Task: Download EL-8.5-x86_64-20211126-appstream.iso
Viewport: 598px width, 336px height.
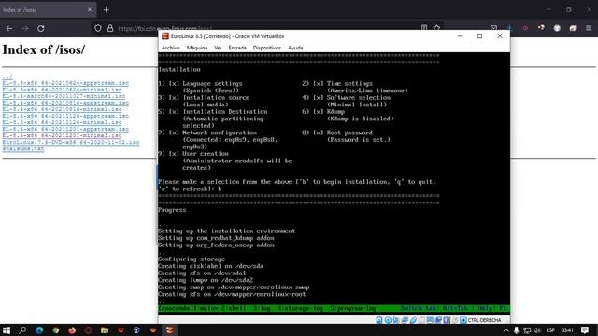Action: (65, 116)
